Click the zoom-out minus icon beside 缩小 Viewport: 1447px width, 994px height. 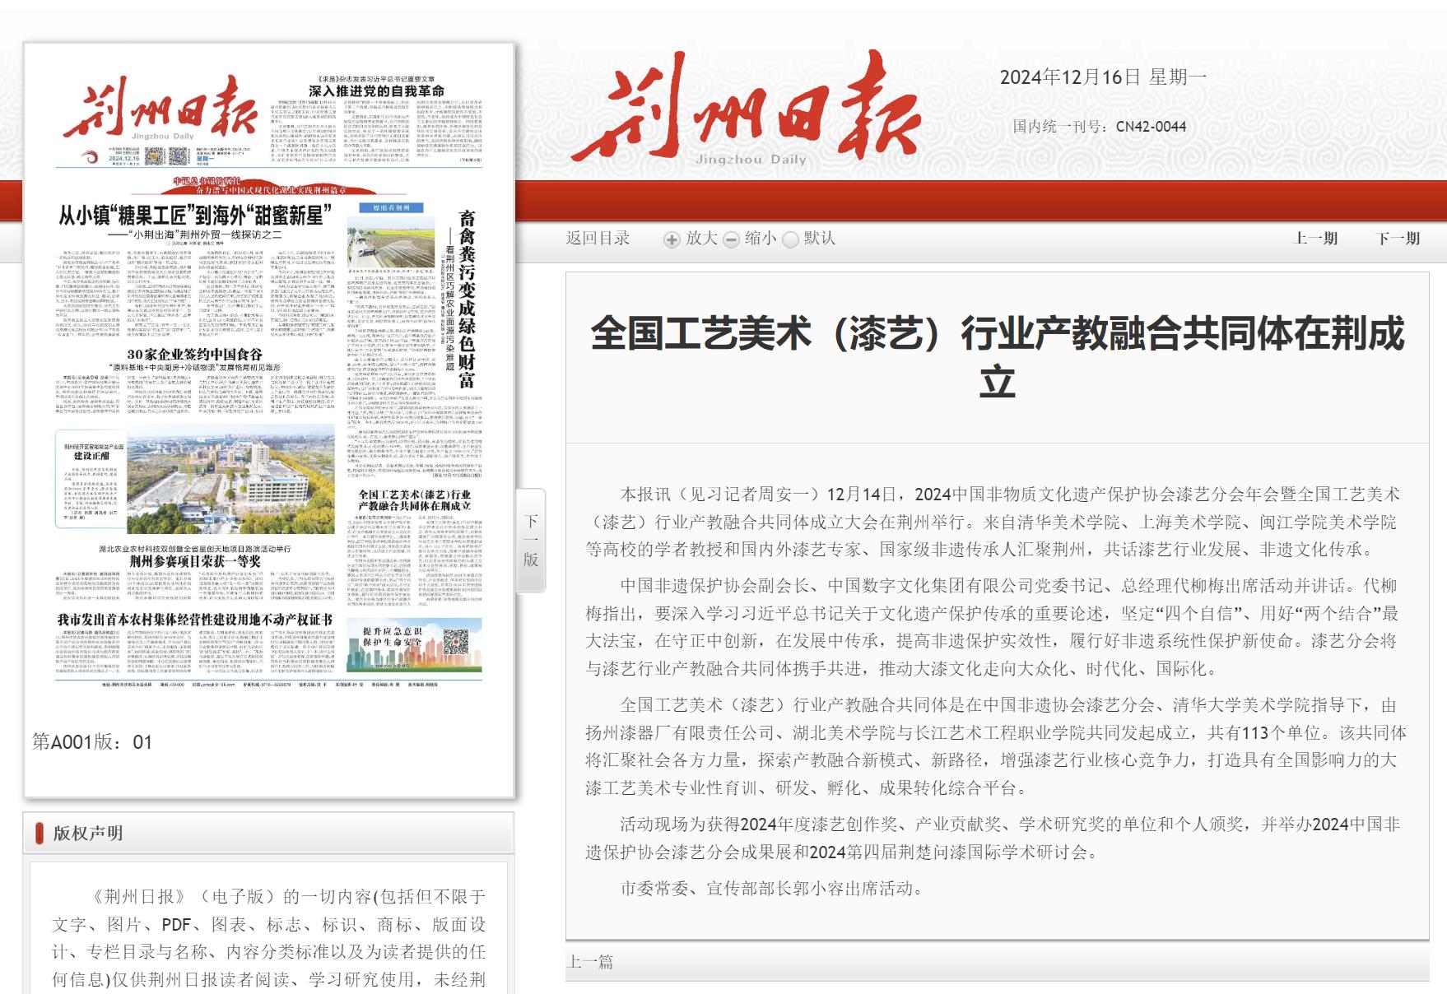pos(731,239)
